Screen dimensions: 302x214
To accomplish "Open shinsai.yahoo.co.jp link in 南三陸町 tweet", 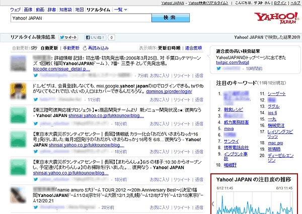I will [x=106, y=116].
